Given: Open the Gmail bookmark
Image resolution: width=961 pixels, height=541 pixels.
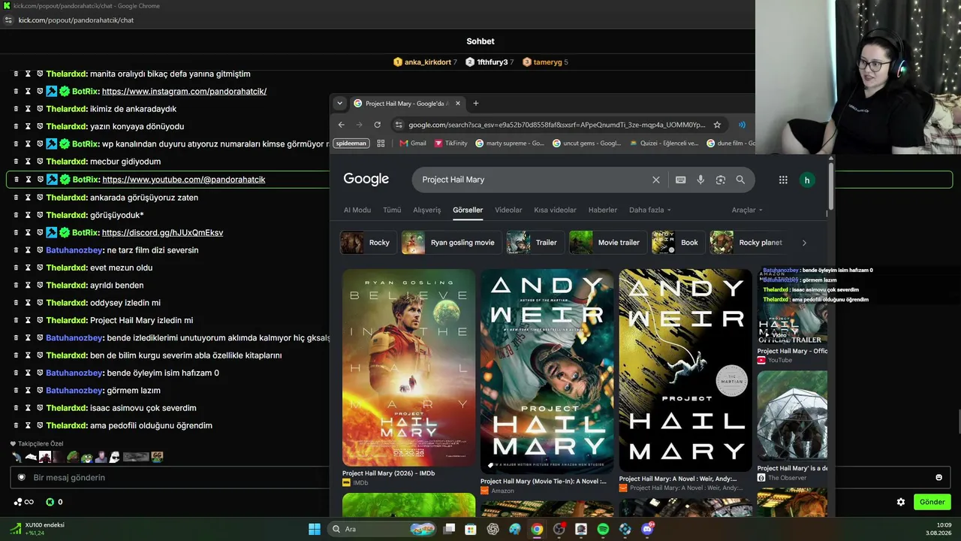Looking at the screenshot, I should 413,143.
